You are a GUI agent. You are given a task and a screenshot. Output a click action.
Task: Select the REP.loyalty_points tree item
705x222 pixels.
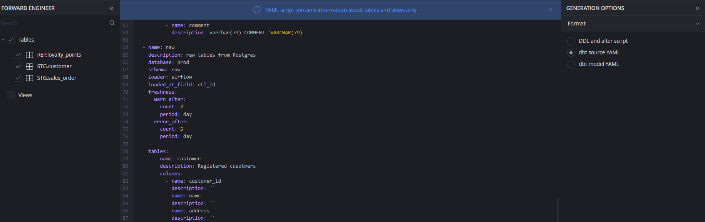tap(59, 54)
